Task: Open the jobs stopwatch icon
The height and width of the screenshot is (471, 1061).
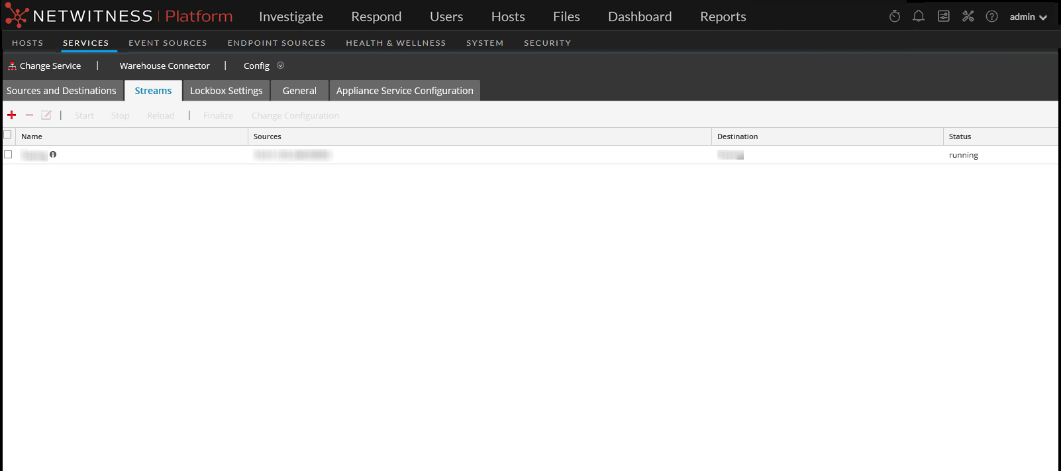Action: pyautogui.click(x=895, y=17)
